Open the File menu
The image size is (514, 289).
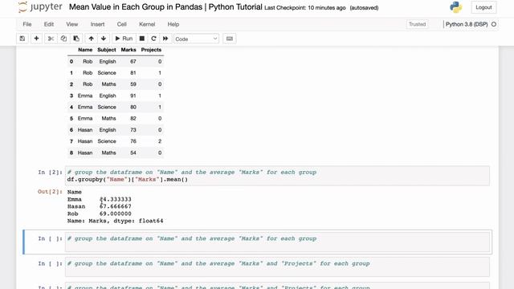pyautogui.click(x=27, y=24)
